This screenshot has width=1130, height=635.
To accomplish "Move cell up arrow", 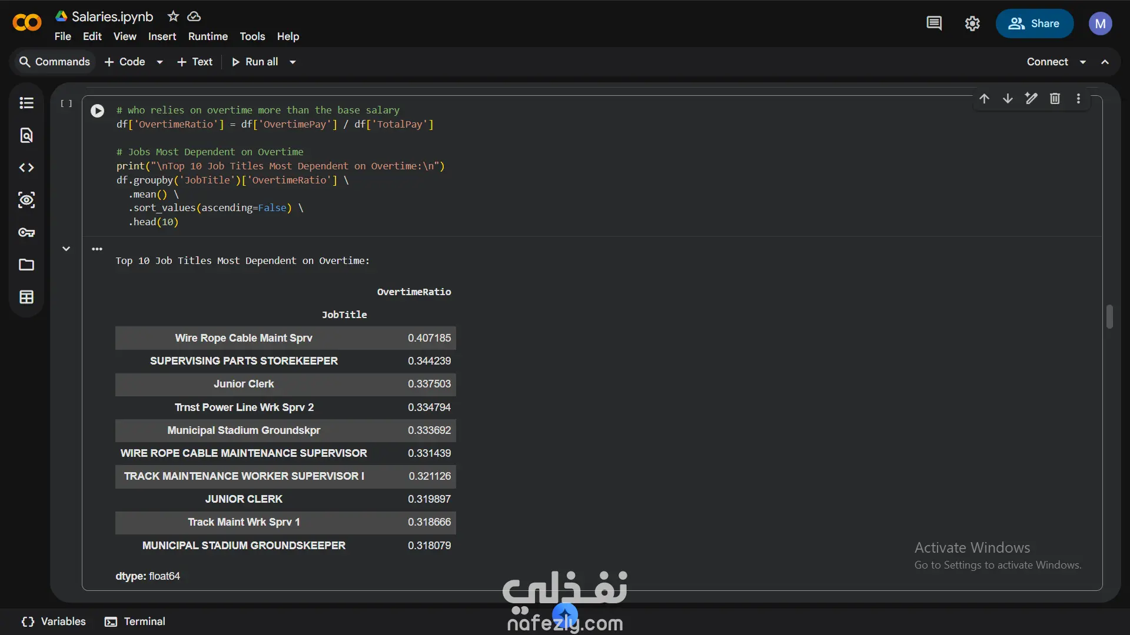I will point(984,98).
